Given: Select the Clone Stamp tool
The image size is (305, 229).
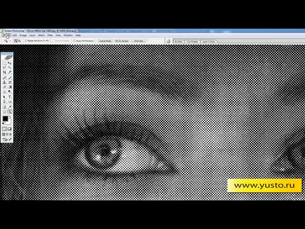Looking at the screenshot, I should point(4,82).
